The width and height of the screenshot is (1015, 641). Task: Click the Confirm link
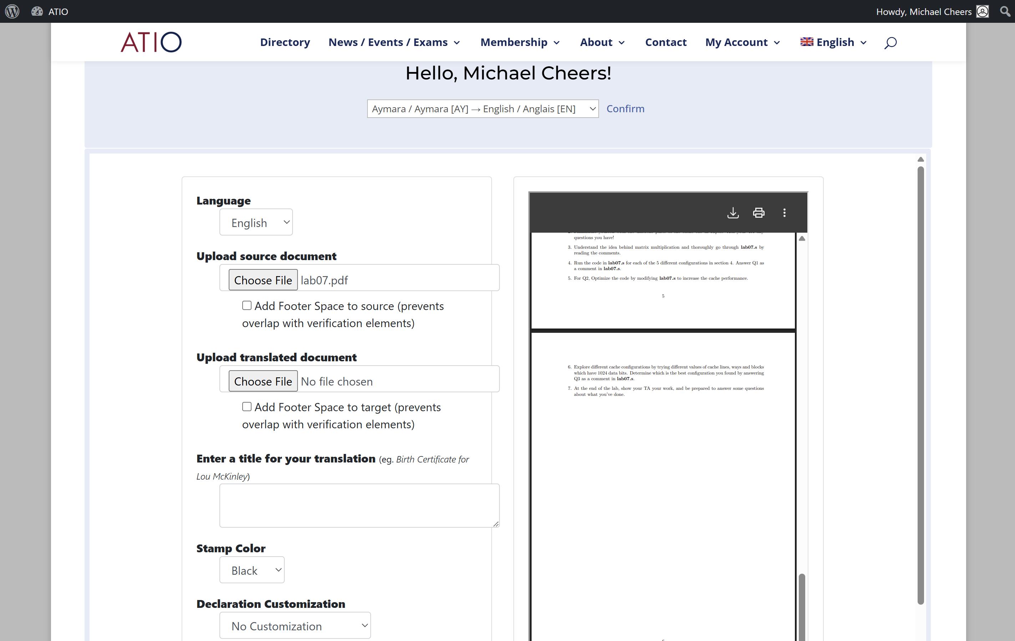tap(625, 109)
